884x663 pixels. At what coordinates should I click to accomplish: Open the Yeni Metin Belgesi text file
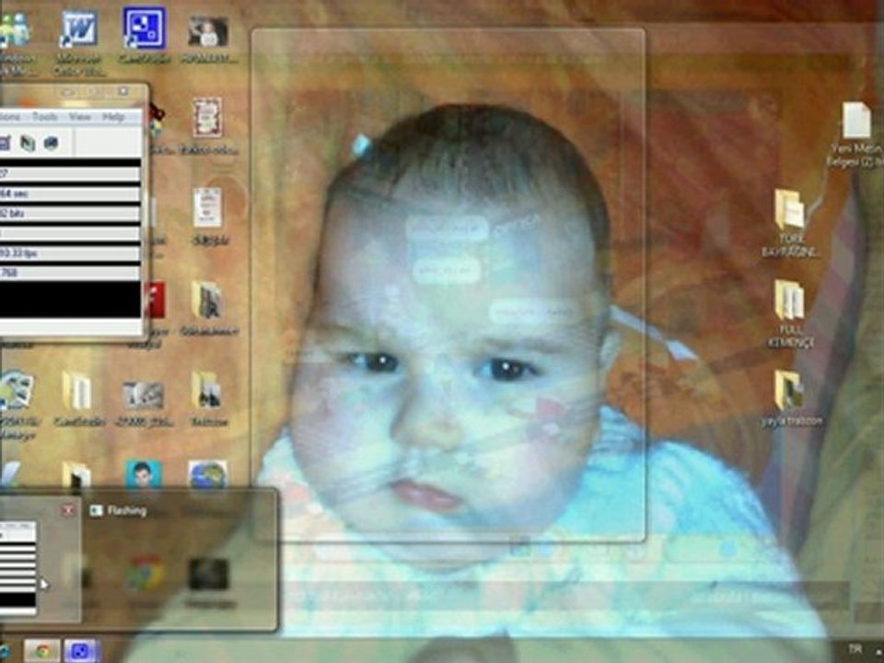(x=856, y=120)
